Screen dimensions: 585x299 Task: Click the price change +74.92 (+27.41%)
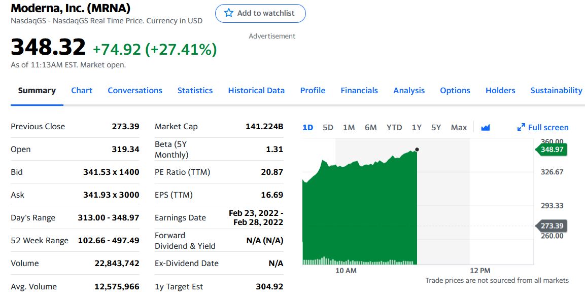[x=154, y=49]
